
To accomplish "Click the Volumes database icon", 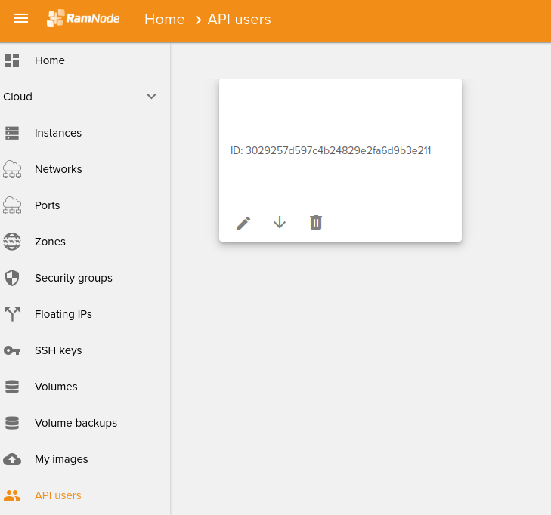I will (12, 387).
